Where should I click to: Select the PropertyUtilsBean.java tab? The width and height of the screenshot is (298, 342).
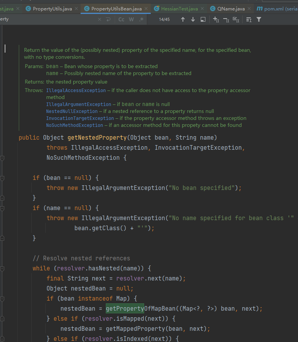(x=116, y=9)
